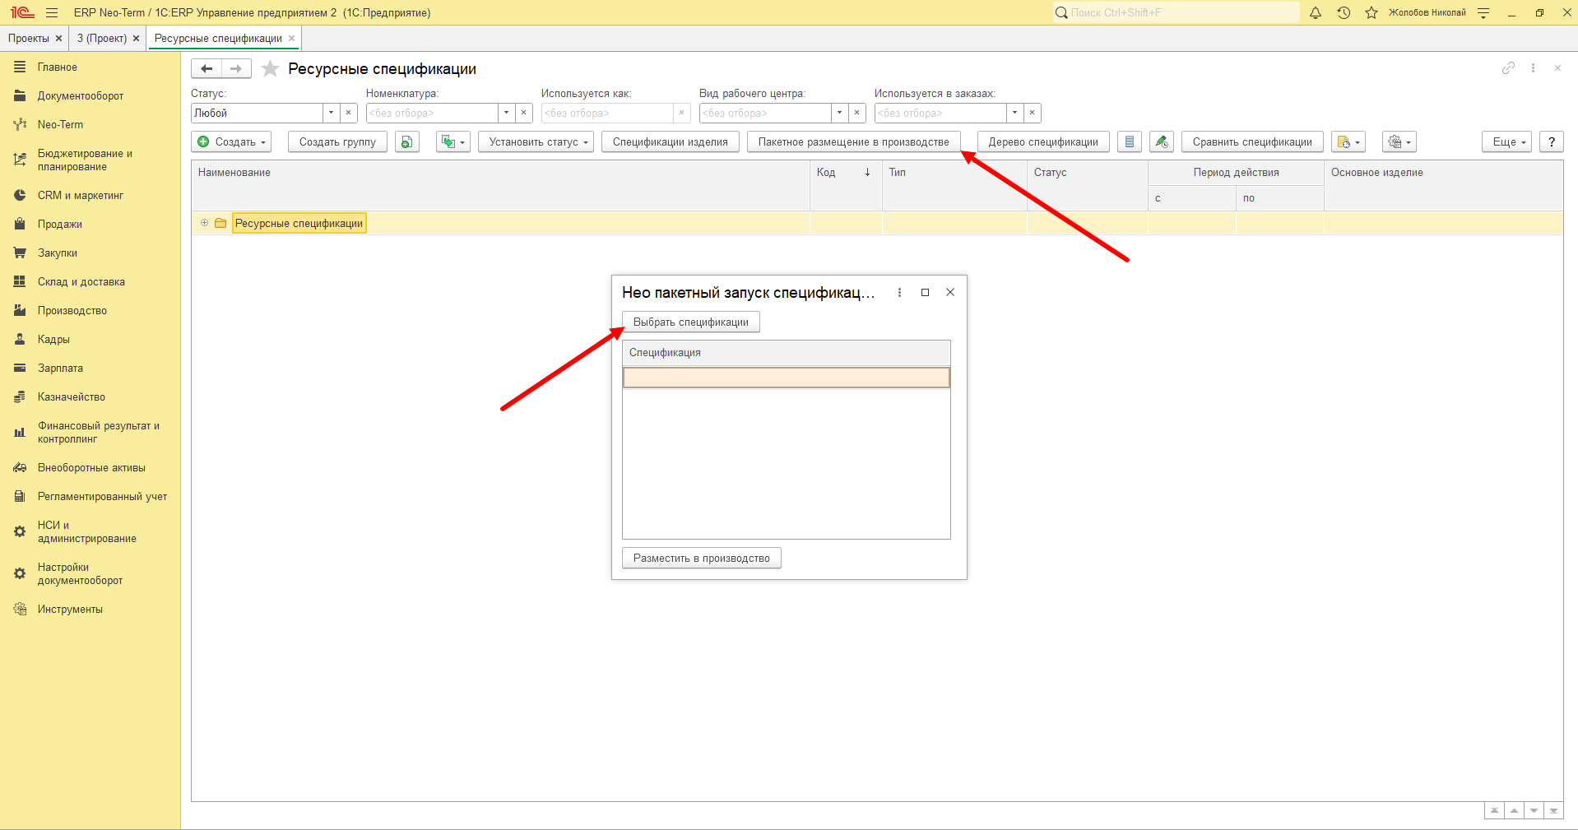Open the notifications bell icon
Screen dimensions: 1578x830
pos(1316,12)
